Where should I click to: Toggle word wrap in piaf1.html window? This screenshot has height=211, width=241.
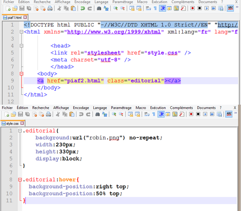(x=148, y=8)
